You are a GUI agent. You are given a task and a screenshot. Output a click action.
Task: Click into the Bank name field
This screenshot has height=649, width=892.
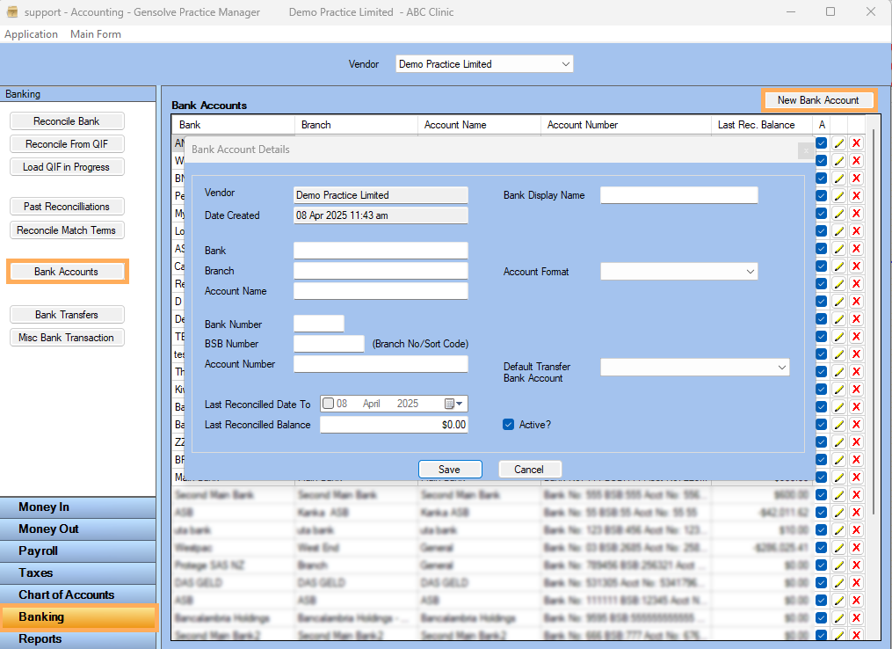point(381,251)
